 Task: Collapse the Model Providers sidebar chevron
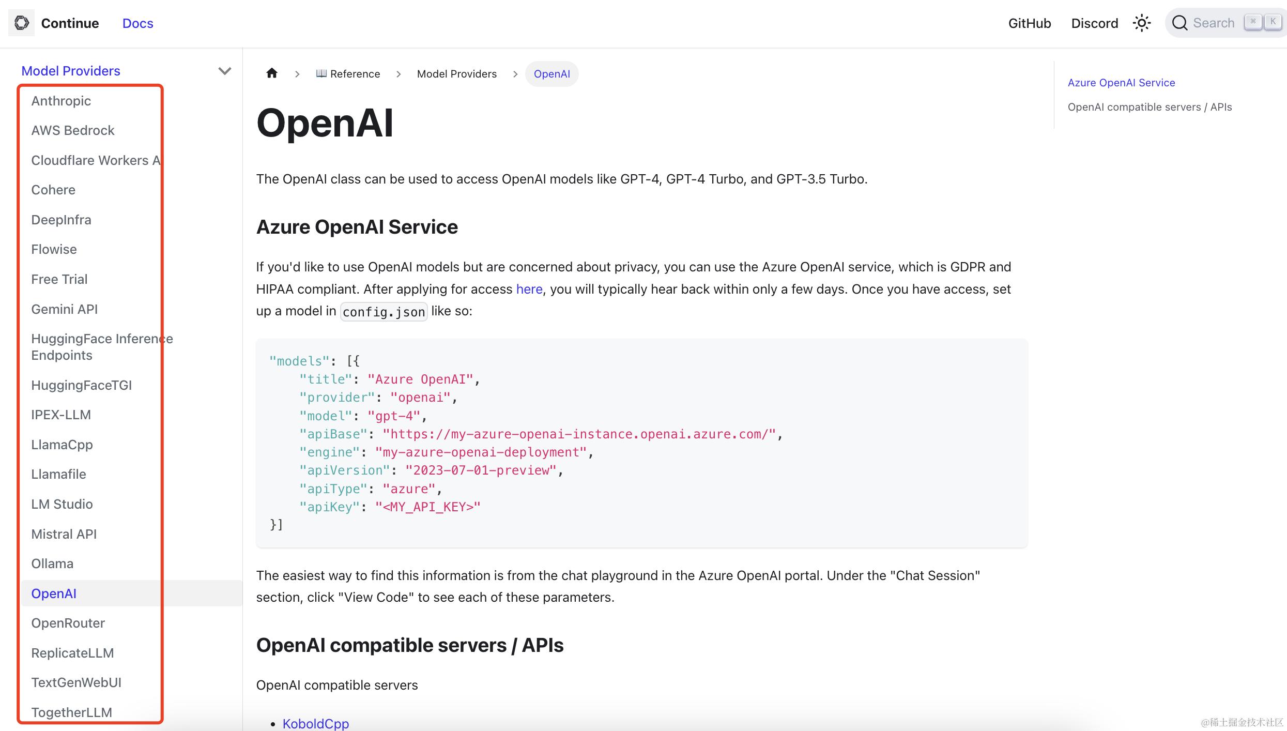coord(224,71)
